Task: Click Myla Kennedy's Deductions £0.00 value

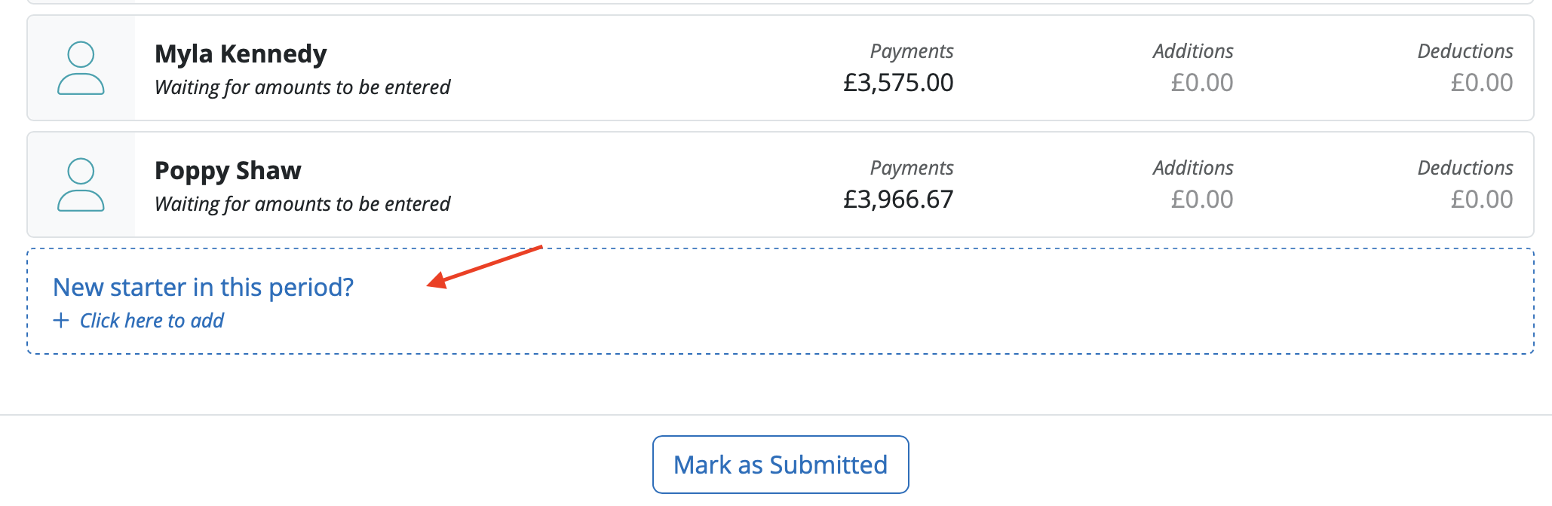Action: point(1482,82)
